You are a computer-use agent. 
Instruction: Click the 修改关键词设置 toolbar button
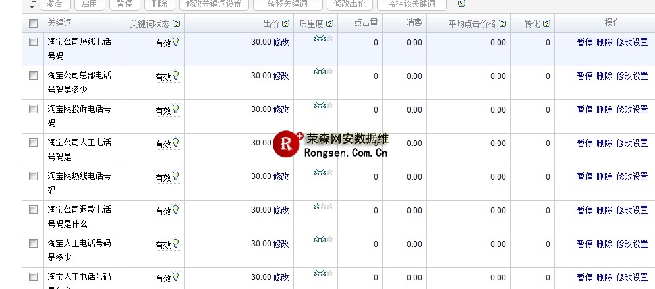pos(214,4)
